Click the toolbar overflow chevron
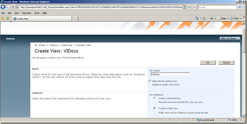 coord(244,17)
